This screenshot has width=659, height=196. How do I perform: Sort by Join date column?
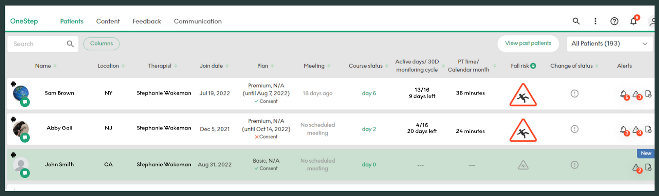pos(227,66)
